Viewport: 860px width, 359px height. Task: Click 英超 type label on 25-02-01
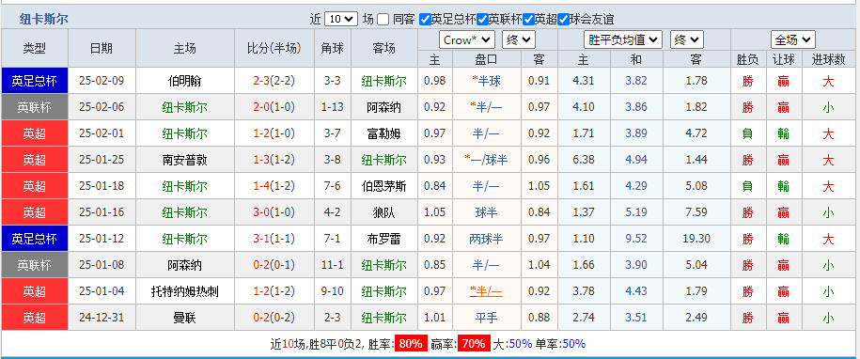pyautogui.click(x=35, y=133)
